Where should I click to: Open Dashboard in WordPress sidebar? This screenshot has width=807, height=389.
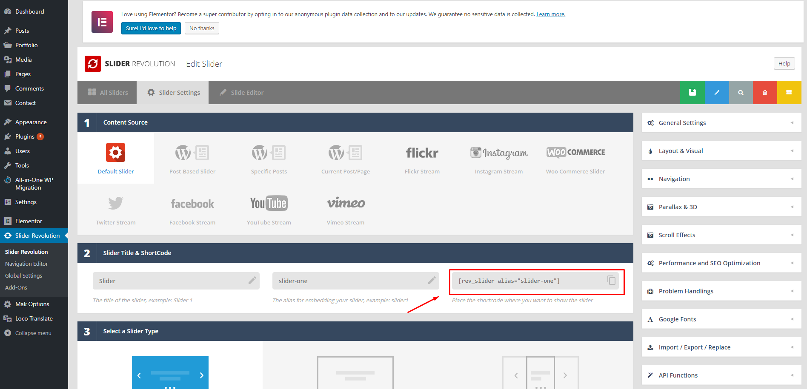click(x=34, y=11)
